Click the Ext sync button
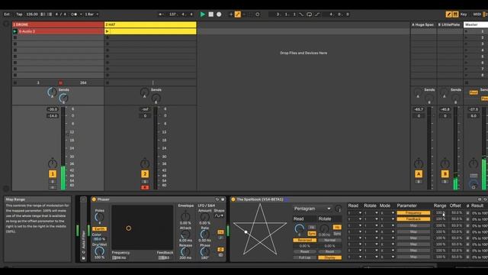 7,15
